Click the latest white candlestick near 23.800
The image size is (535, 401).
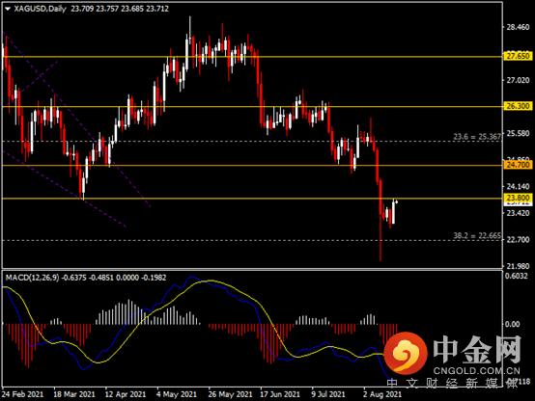(x=393, y=212)
